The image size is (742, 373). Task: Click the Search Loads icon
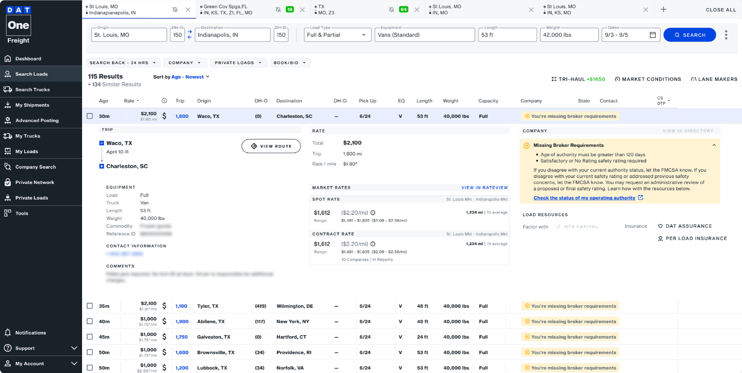point(8,74)
